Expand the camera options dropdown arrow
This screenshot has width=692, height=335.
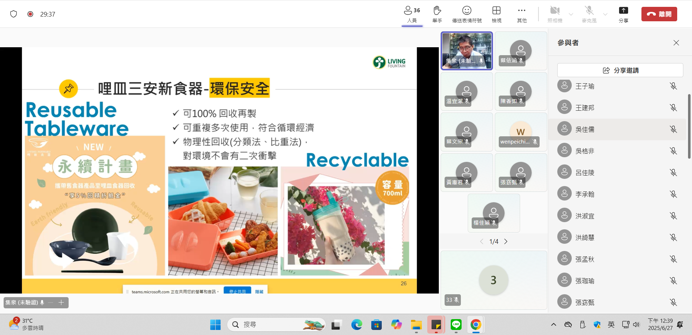click(571, 14)
